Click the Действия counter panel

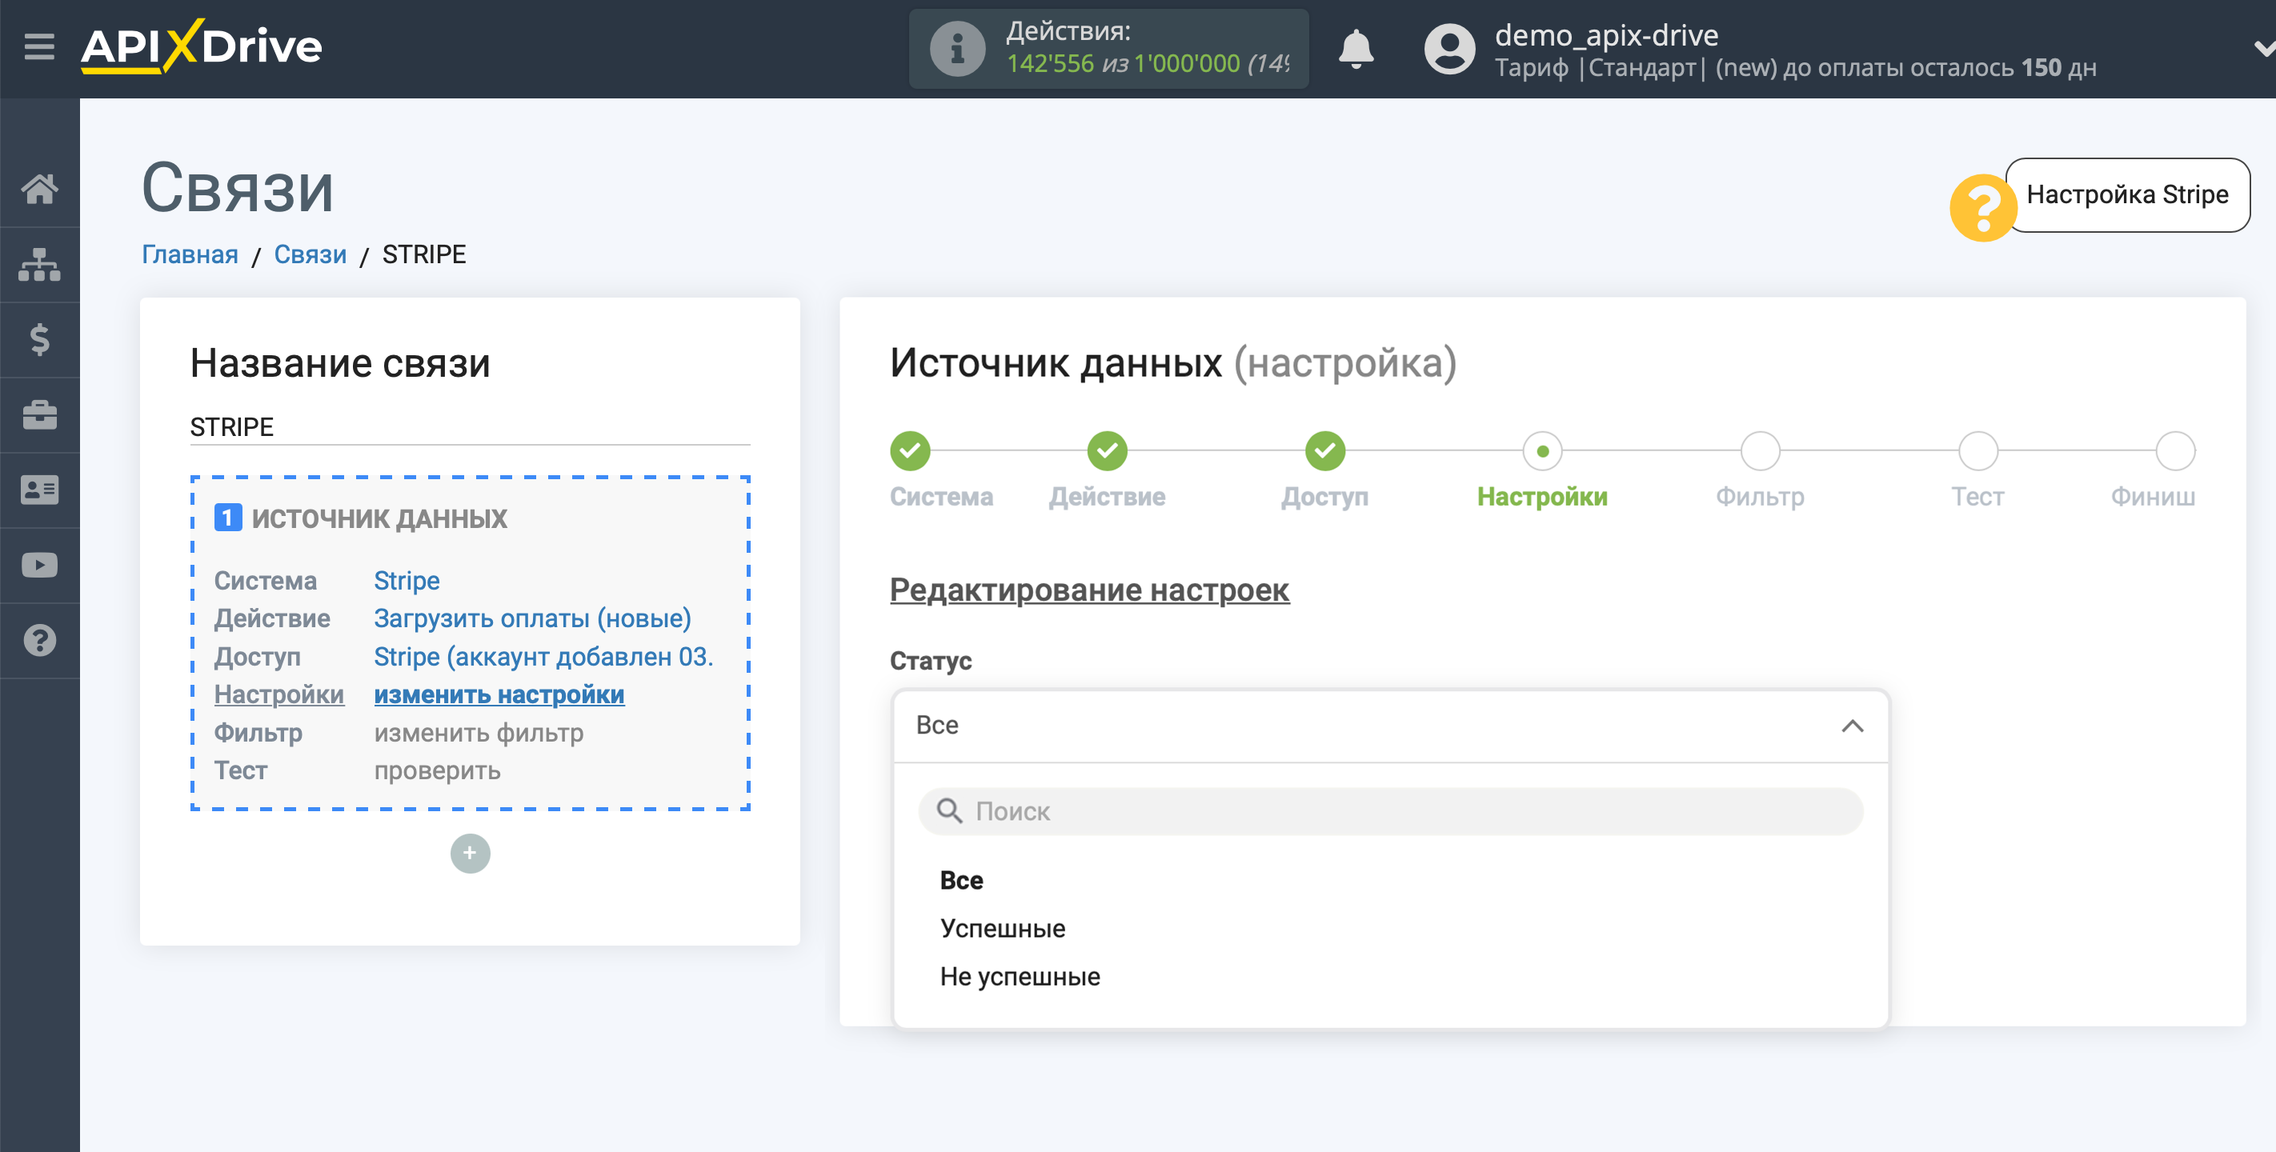(x=1109, y=49)
